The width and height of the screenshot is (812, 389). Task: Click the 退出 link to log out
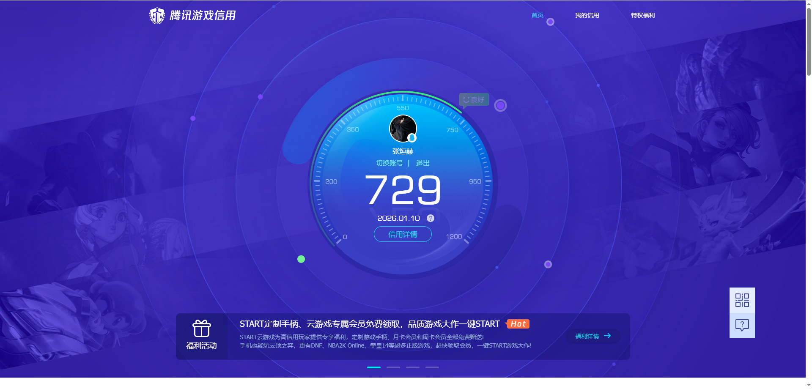[x=422, y=163]
